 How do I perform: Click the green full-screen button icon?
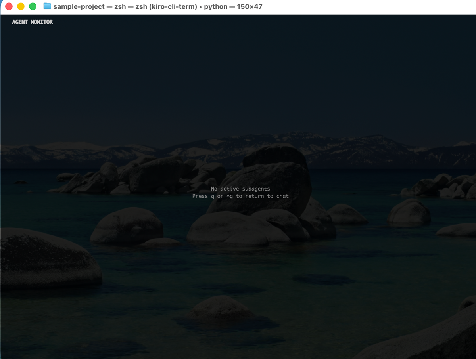pos(32,6)
